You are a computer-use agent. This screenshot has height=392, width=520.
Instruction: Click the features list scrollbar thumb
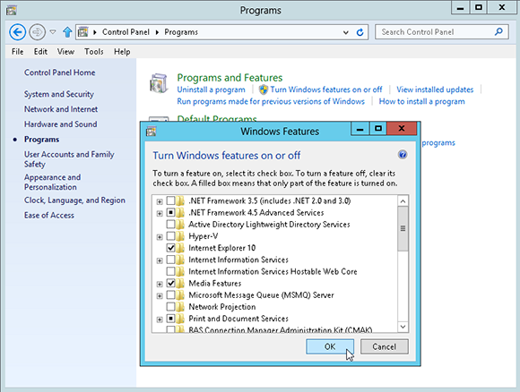[x=403, y=229]
